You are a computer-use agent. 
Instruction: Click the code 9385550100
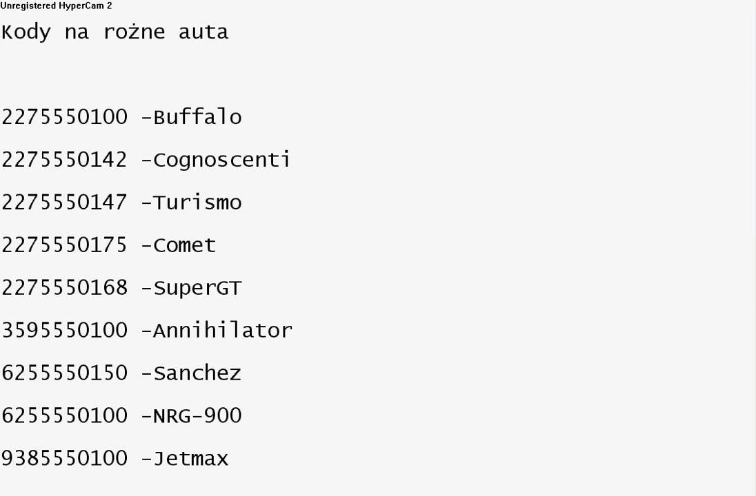pos(64,459)
